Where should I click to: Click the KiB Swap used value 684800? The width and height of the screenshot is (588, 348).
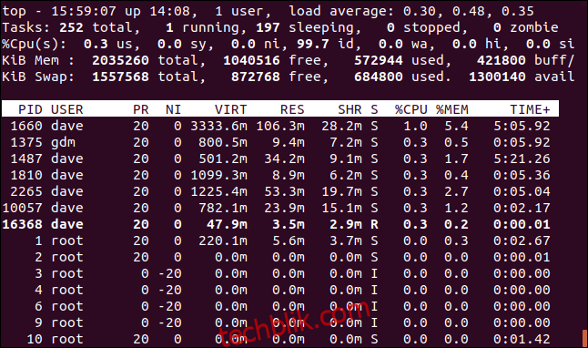[x=379, y=77]
